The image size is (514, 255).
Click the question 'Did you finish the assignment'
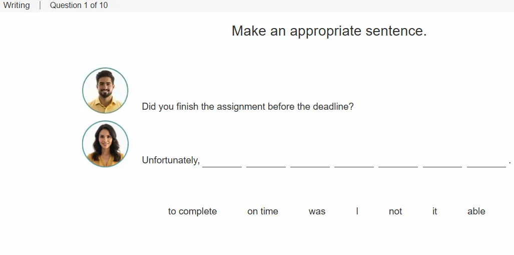tap(204, 107)
